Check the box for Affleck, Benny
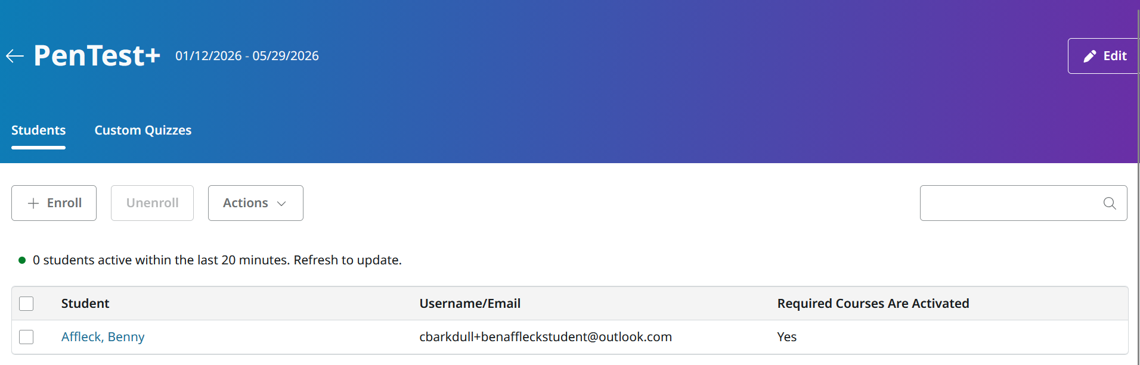The width and height of the screenshot is (1140, 365). coord(26,337)
